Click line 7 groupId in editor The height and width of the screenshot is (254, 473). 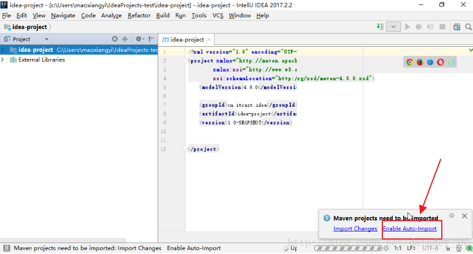tap(248, 105)
